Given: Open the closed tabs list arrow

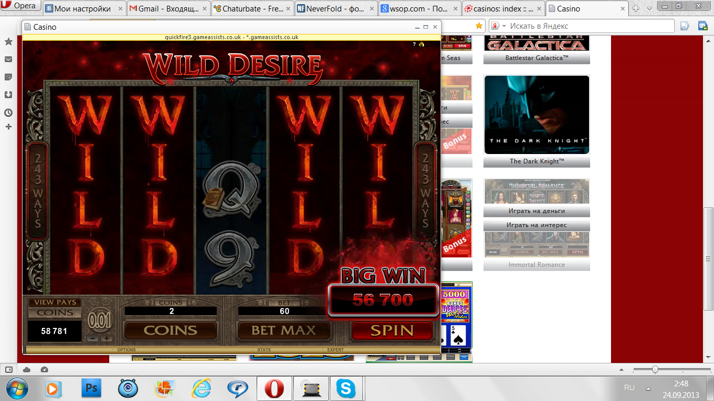Looking at the screenshot, I should coord(649,8).
